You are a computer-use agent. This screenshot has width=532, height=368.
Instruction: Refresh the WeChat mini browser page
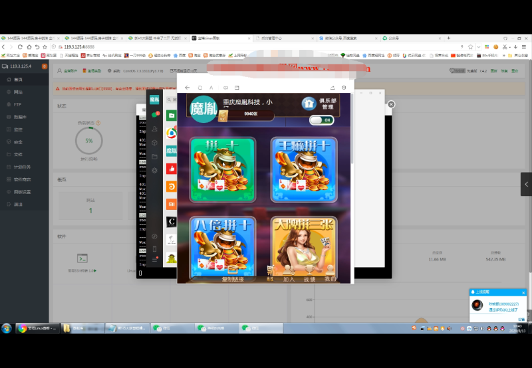[200, 88]
